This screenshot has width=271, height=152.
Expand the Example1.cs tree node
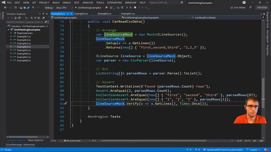coord(11,37)
